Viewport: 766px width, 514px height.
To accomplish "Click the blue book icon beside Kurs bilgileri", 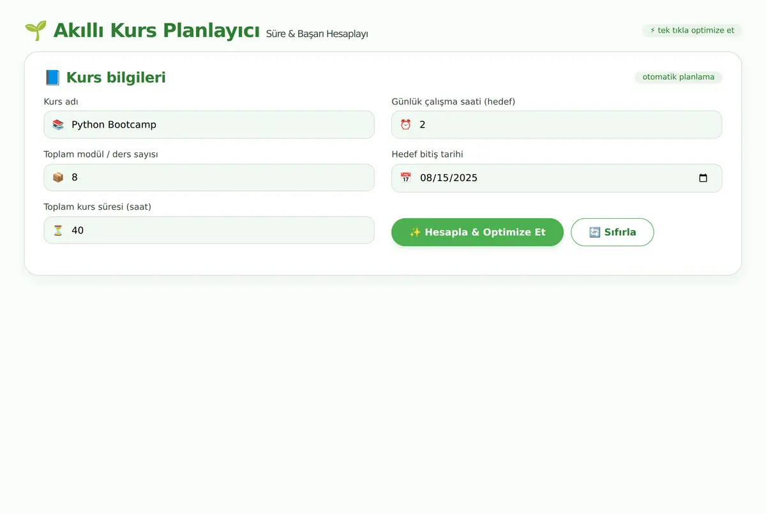I will point(52,78).
